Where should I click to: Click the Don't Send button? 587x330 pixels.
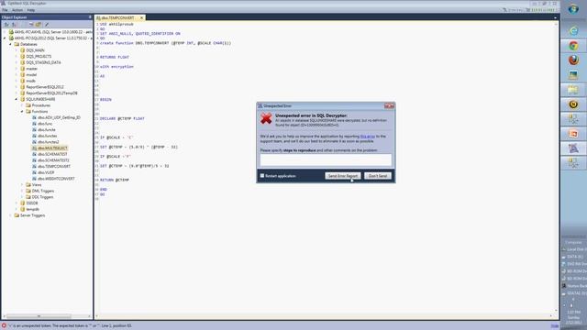(x=378, y=176)
